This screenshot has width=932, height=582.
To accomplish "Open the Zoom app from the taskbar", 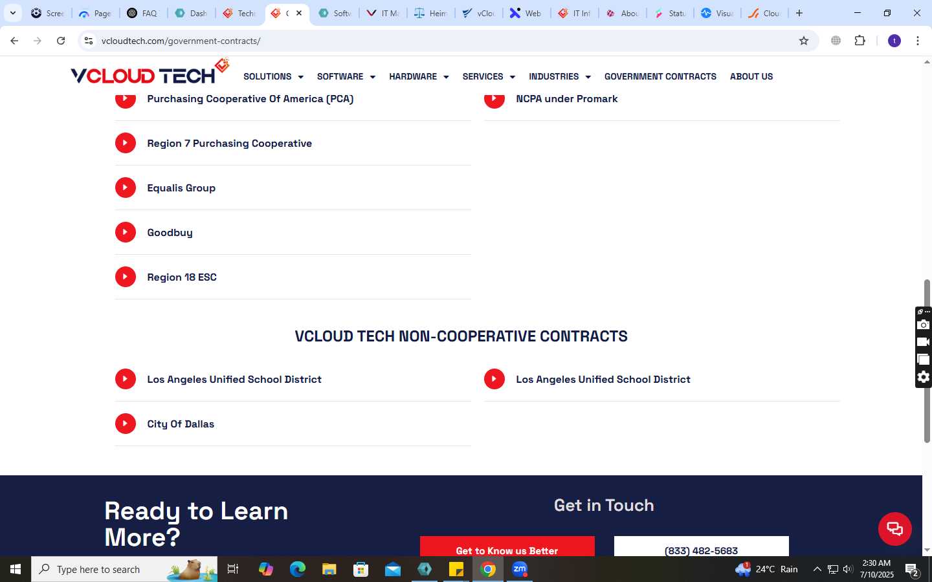I will click(x=520, y=569).
